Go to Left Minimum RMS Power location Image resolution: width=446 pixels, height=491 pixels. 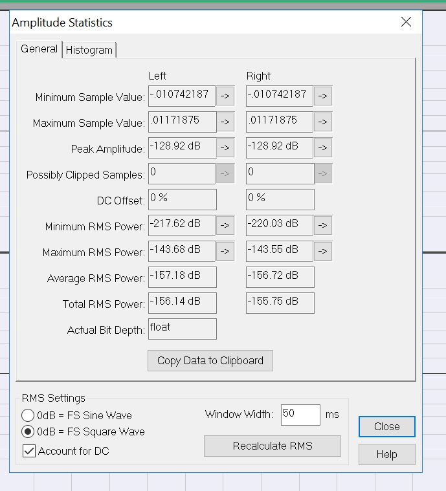[x=225, y=225]
